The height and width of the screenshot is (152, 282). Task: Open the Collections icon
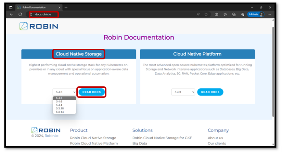[234, 14]
